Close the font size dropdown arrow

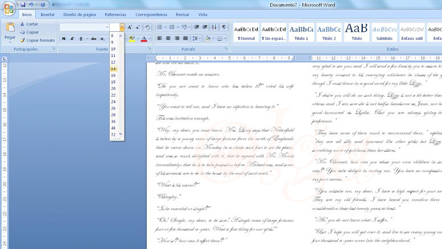[122, 27]
